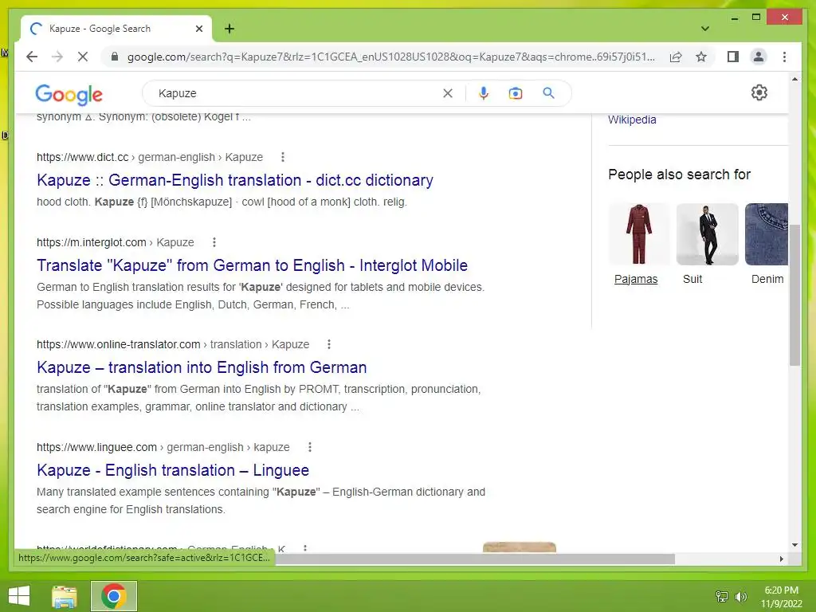
Task: Click the Chrome taskbar icon
Action: point(113,596)
